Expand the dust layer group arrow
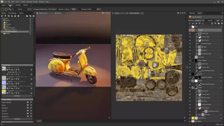Viewport: 224px width, 126px height. point(221,27)
